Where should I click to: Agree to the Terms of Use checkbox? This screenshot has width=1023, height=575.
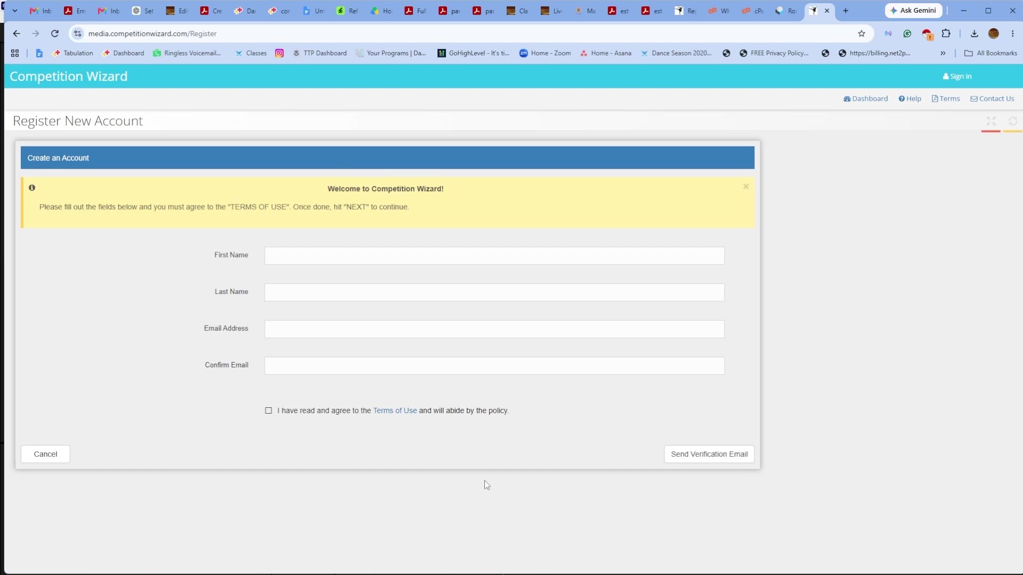pyautogui.click(x=269, y=410)
